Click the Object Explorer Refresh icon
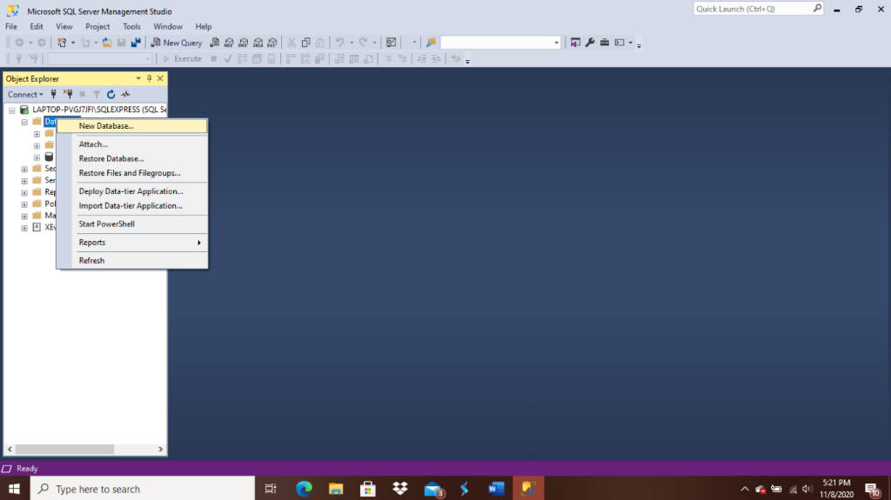Screen dimensions: 891x500 point(111,94)
